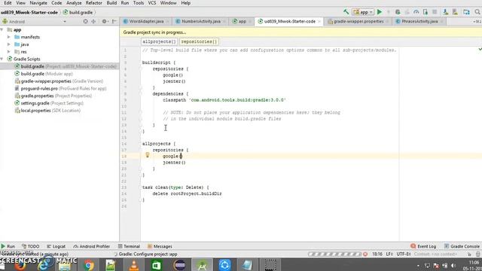Open the LF line separator selector
482x271 pixels.
click(389, 254)
